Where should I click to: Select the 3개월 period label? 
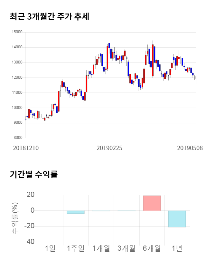click(126, 248)
